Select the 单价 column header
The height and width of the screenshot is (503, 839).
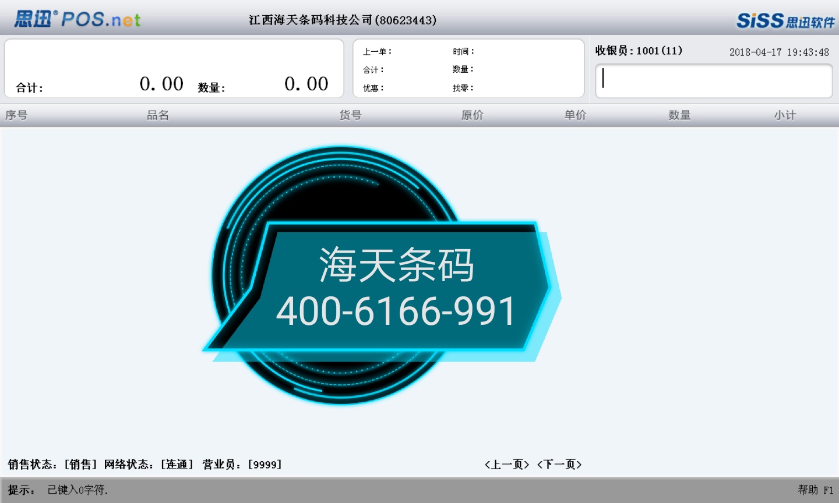575,115
